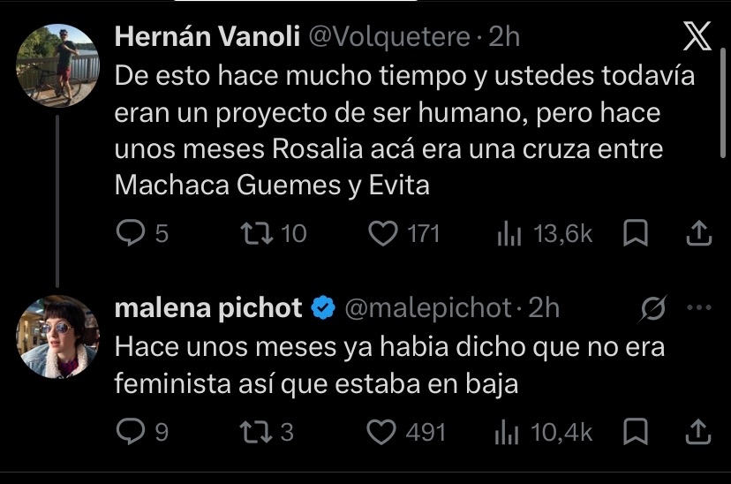Click the vertical scrollbar on the right
Image resolution: width=731 pixels, height=484 pixels.
click(723, 102)
